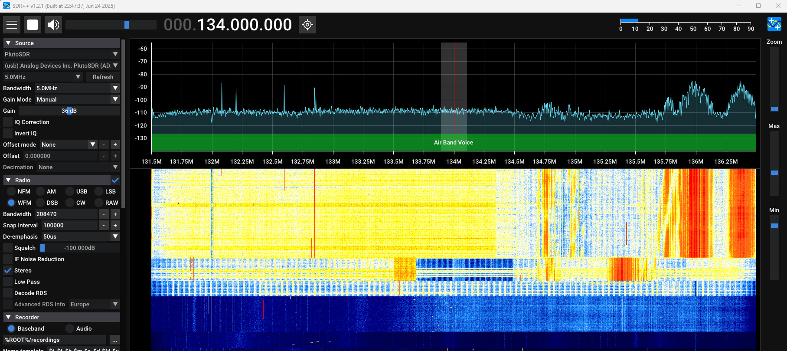Mute audio with the speaker icon
This screenshot has width=787, height=351.
(x=53, y=25)
